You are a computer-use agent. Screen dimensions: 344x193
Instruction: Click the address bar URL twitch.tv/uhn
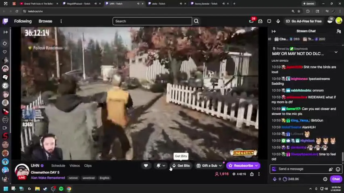pyautogui.click(x=35, y=11)
